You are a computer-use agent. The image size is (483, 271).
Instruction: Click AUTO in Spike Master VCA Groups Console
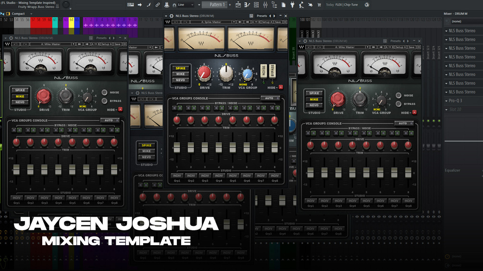270,98
